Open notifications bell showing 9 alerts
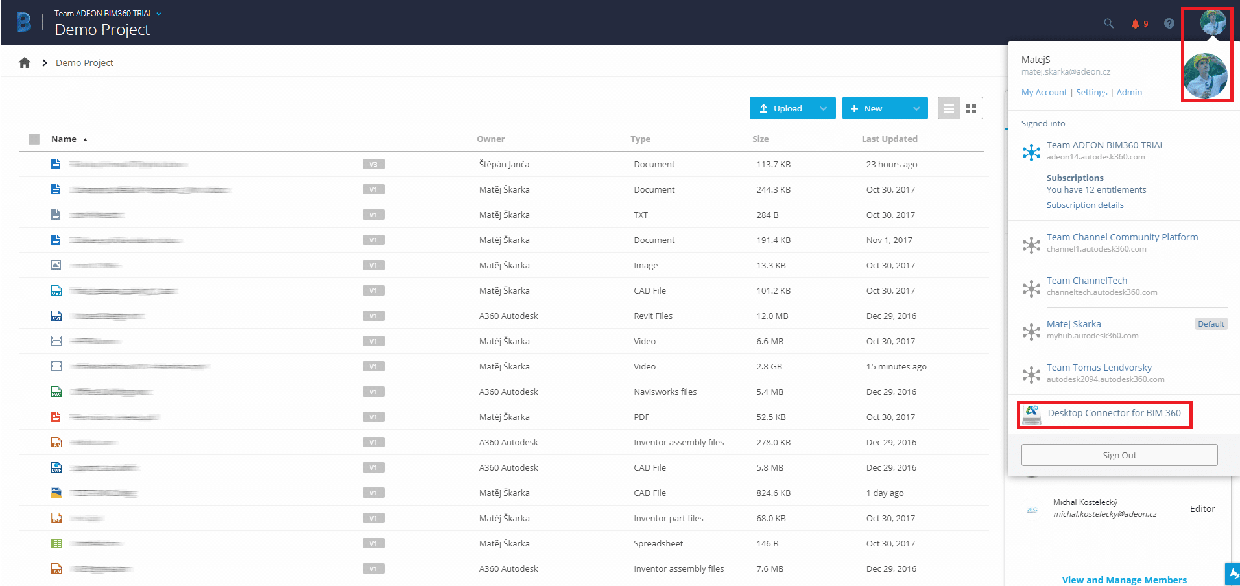 pos(1139,23)
